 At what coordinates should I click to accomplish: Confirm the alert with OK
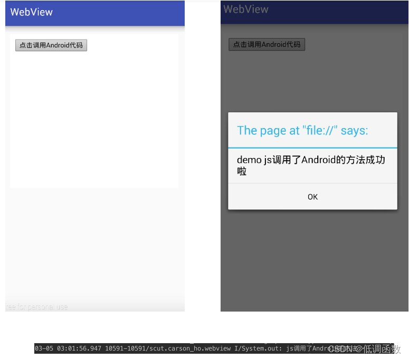point(312,197)
